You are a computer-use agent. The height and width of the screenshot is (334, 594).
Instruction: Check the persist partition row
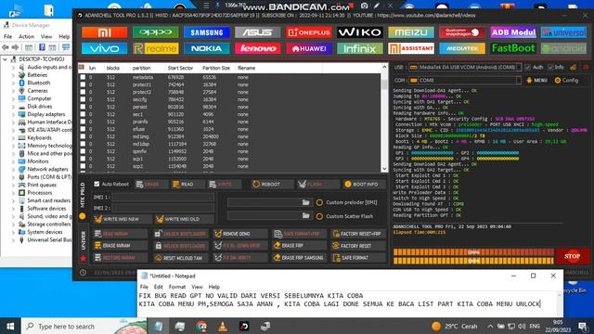(x=83, y=107)
